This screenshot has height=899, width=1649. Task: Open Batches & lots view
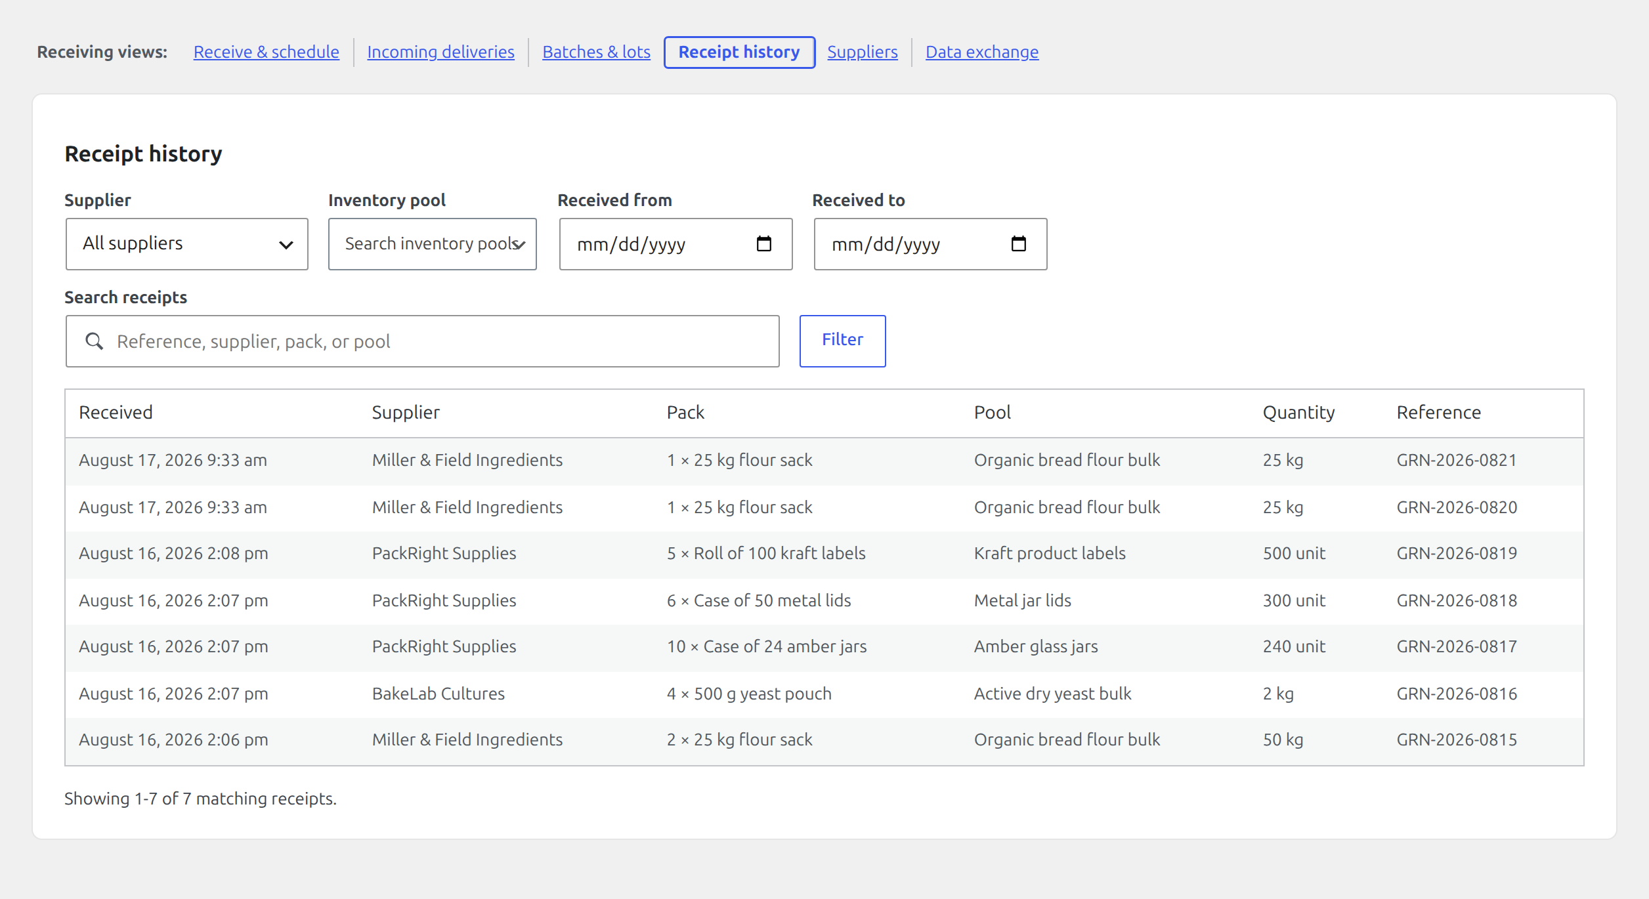pos(596,52)
